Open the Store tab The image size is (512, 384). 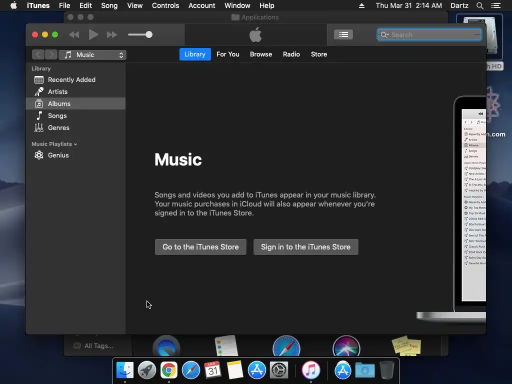pyautogui.click(x=319, y=54)
